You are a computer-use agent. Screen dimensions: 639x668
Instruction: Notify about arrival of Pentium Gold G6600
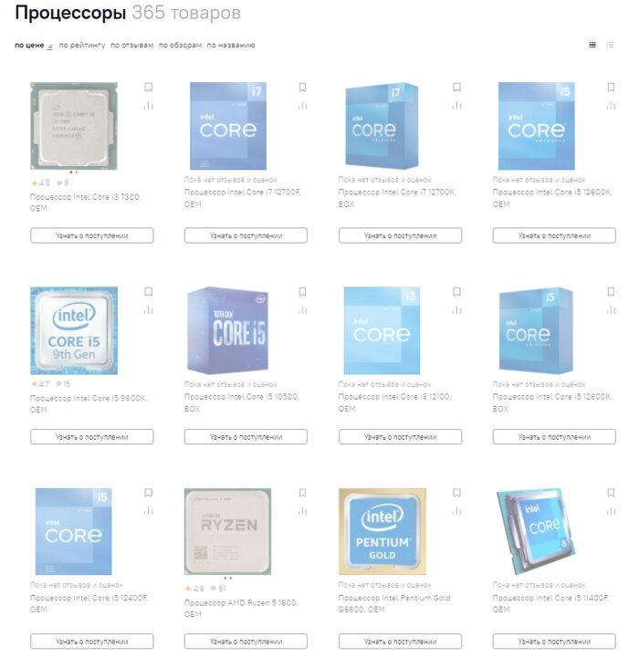tap(400, 642)
